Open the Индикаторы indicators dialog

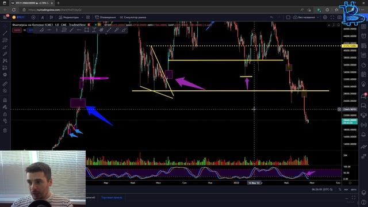pos(68,17)
